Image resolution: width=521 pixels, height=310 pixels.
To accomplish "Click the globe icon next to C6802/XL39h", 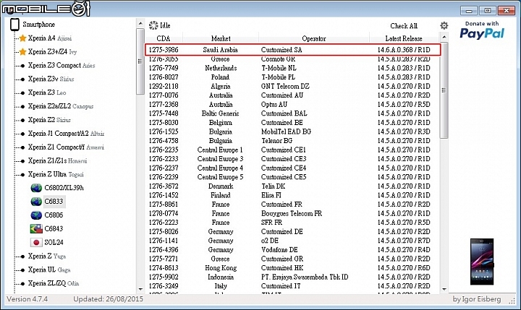I will tap(36, 188).
